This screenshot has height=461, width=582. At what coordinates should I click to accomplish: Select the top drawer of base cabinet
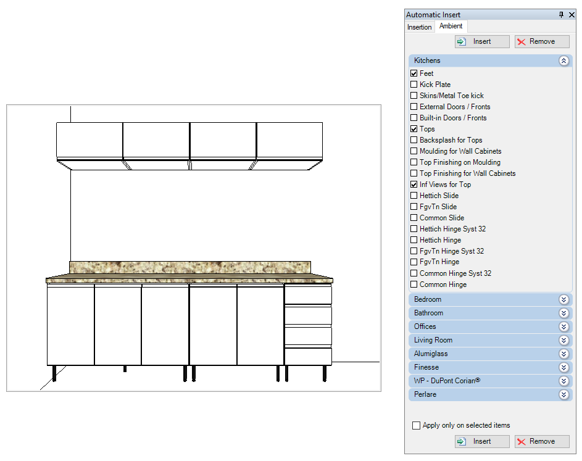pos(308,295)
